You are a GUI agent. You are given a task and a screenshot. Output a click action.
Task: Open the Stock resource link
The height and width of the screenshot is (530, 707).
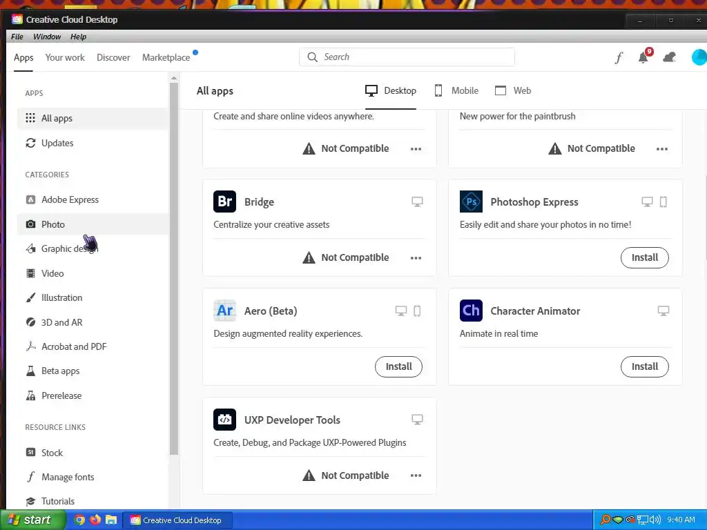(x=93, y=453)
